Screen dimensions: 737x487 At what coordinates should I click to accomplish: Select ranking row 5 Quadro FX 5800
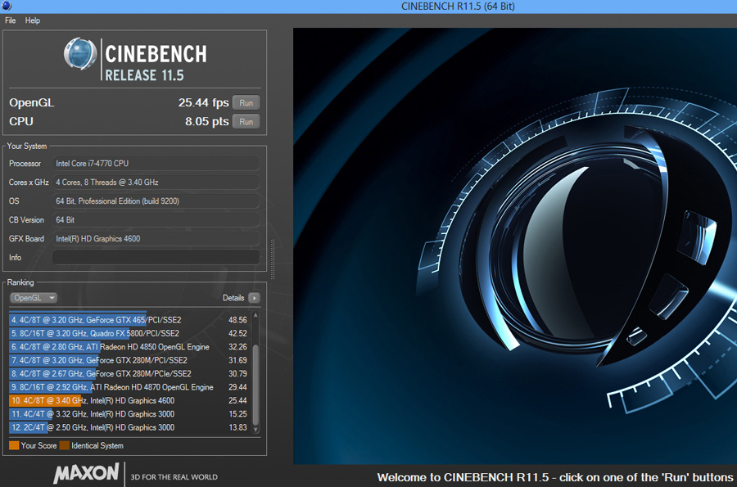[x=129, y=333]
